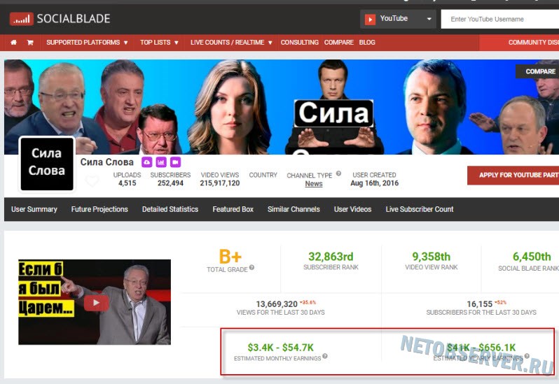Screen dimensions: 559x384
Task: Click Social Blade rank 6,450th
Action: [532, 257]
